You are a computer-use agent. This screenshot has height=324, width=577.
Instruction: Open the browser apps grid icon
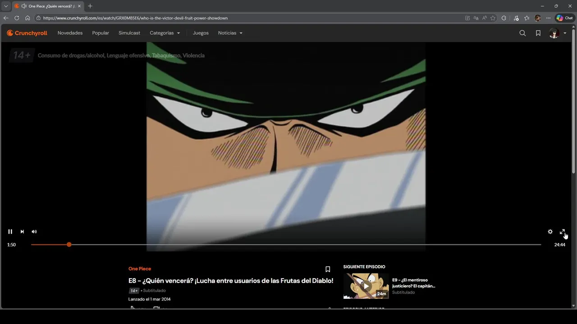pyautogui.click(x=467, y=18)
